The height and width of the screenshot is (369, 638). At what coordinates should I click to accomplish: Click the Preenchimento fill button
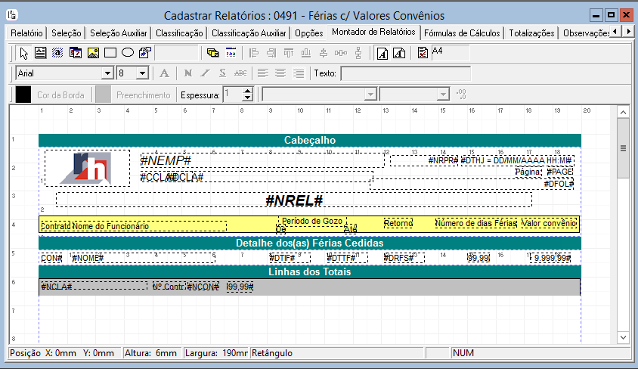(143, 95)
